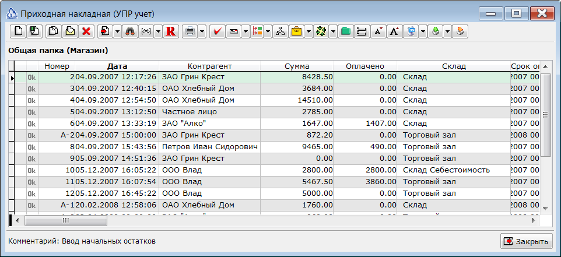Open the document with the yellow envelope icon
561x257 pixels.
[70, 31]
